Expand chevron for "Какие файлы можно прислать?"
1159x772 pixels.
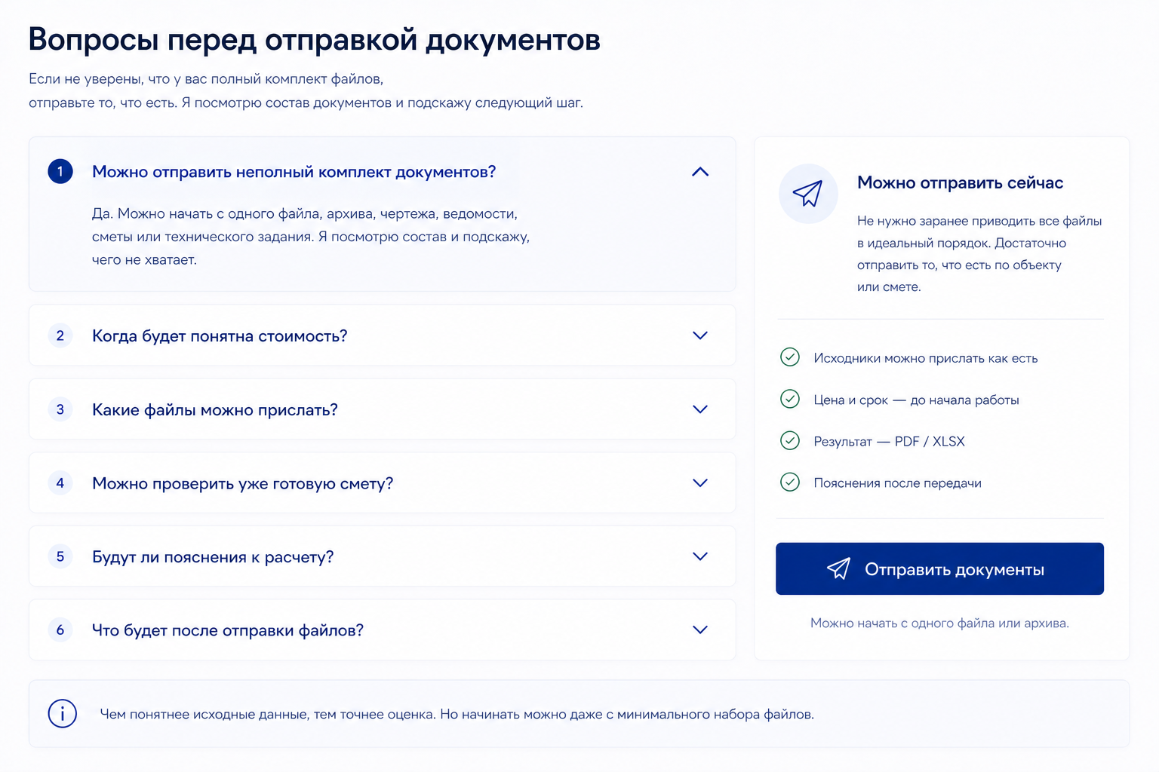click(x=700, y=409)
